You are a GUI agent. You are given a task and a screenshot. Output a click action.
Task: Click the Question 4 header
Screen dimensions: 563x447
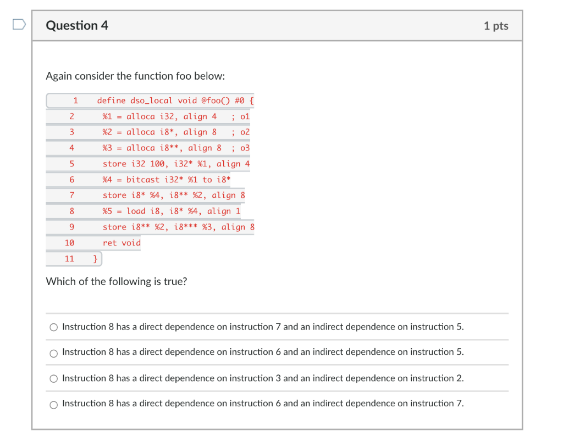pos(76,25)
